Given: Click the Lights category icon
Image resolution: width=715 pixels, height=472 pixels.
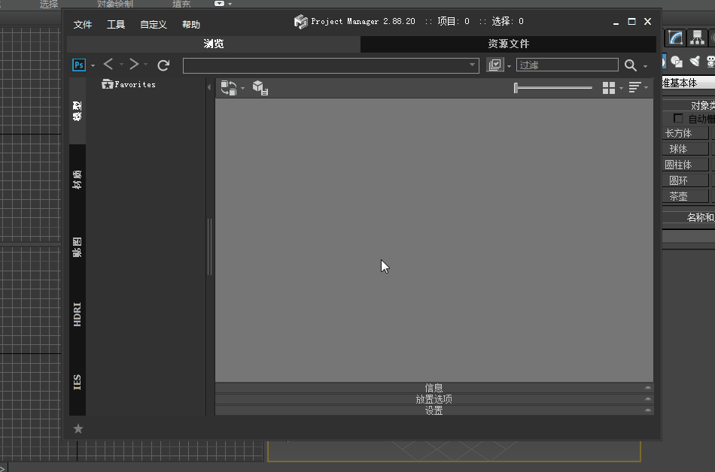Looking at the screenshot, I should click(x=695, y=62).
